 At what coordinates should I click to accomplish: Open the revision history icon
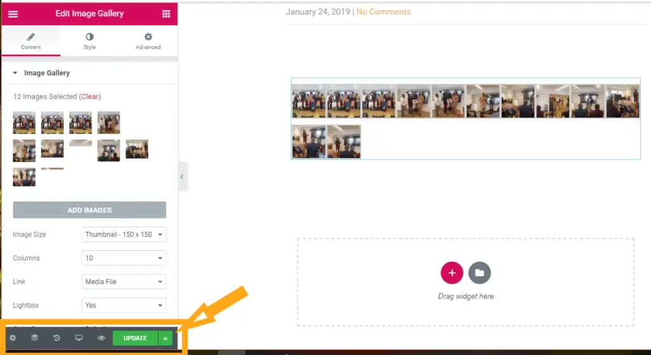click(57, 338)
